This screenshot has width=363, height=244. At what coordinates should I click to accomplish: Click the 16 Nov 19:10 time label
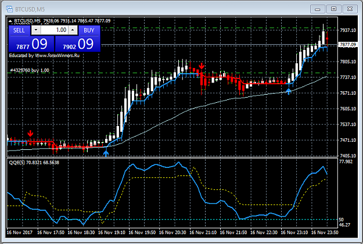click(x=112, y=232)
